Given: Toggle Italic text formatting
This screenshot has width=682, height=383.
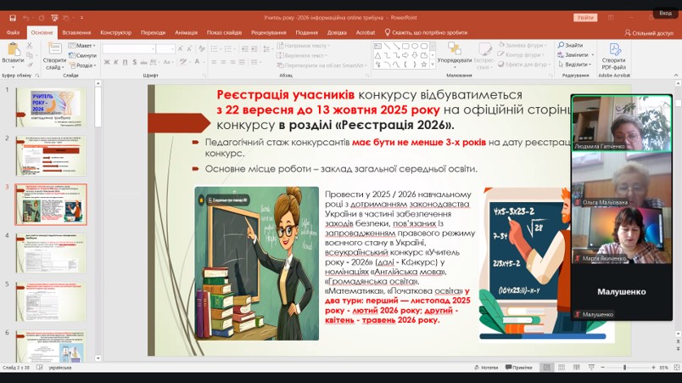Looking at the screenshot, I should click(x=117, y=62).
